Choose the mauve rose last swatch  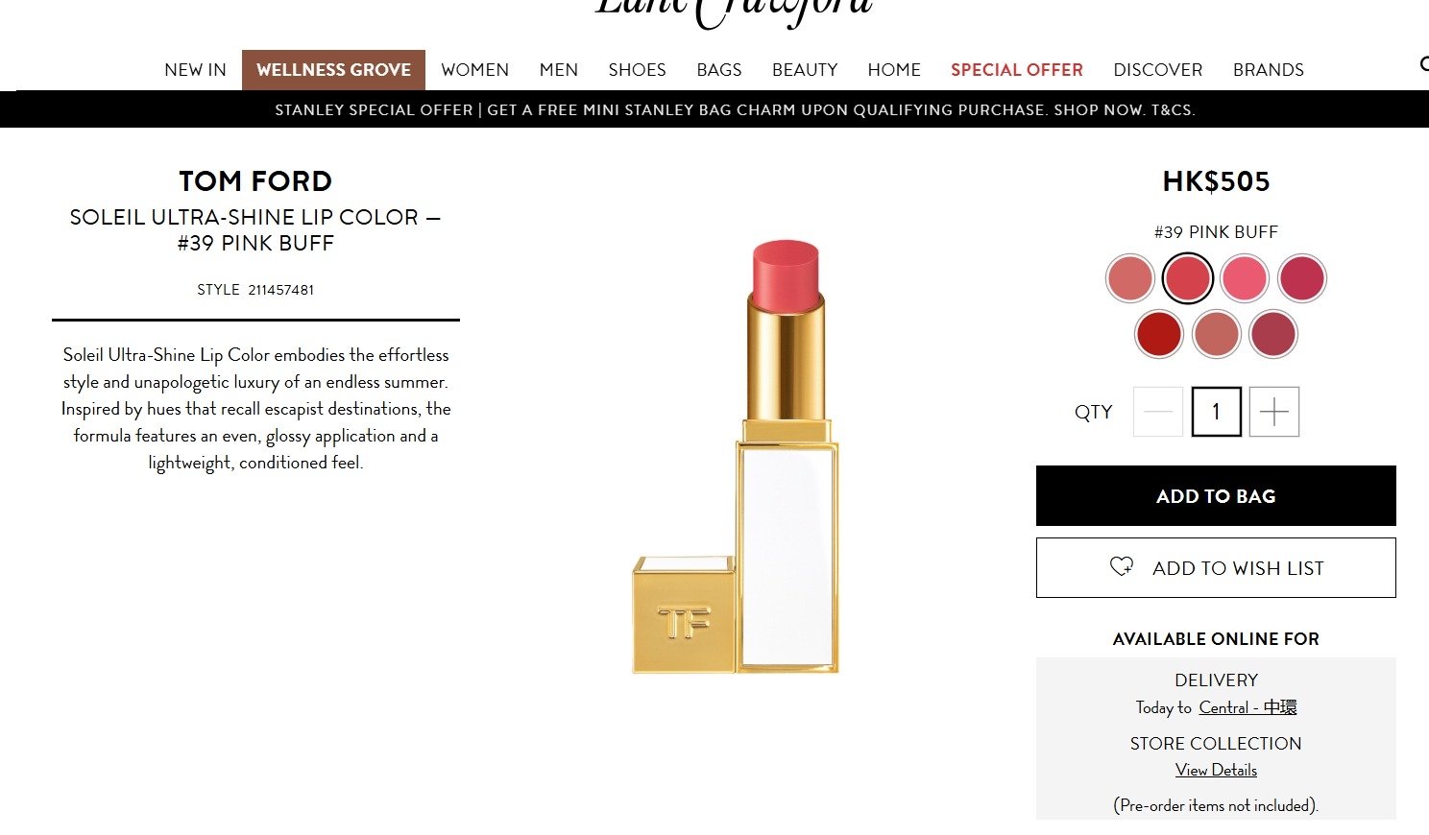(1273, 334)
